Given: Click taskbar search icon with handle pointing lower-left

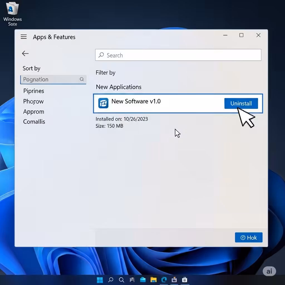Looking at the screenshot, I should [110, 280].
